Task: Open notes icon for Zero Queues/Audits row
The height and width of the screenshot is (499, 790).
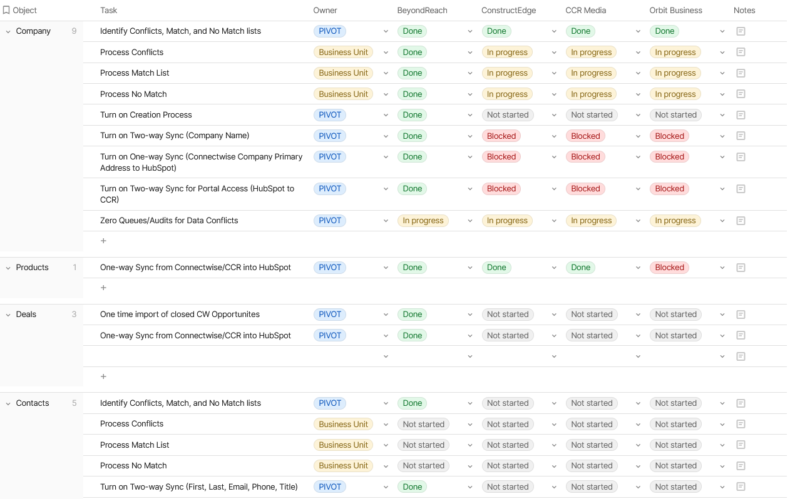Action: [741, 221]
